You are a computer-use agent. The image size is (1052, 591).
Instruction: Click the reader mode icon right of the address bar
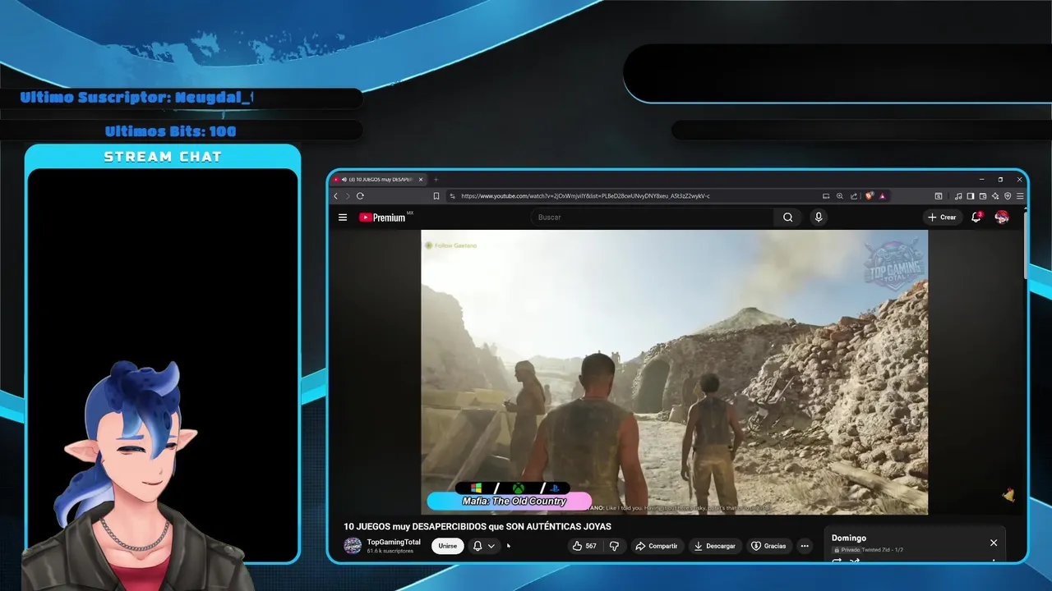click(x=939, y=196)
